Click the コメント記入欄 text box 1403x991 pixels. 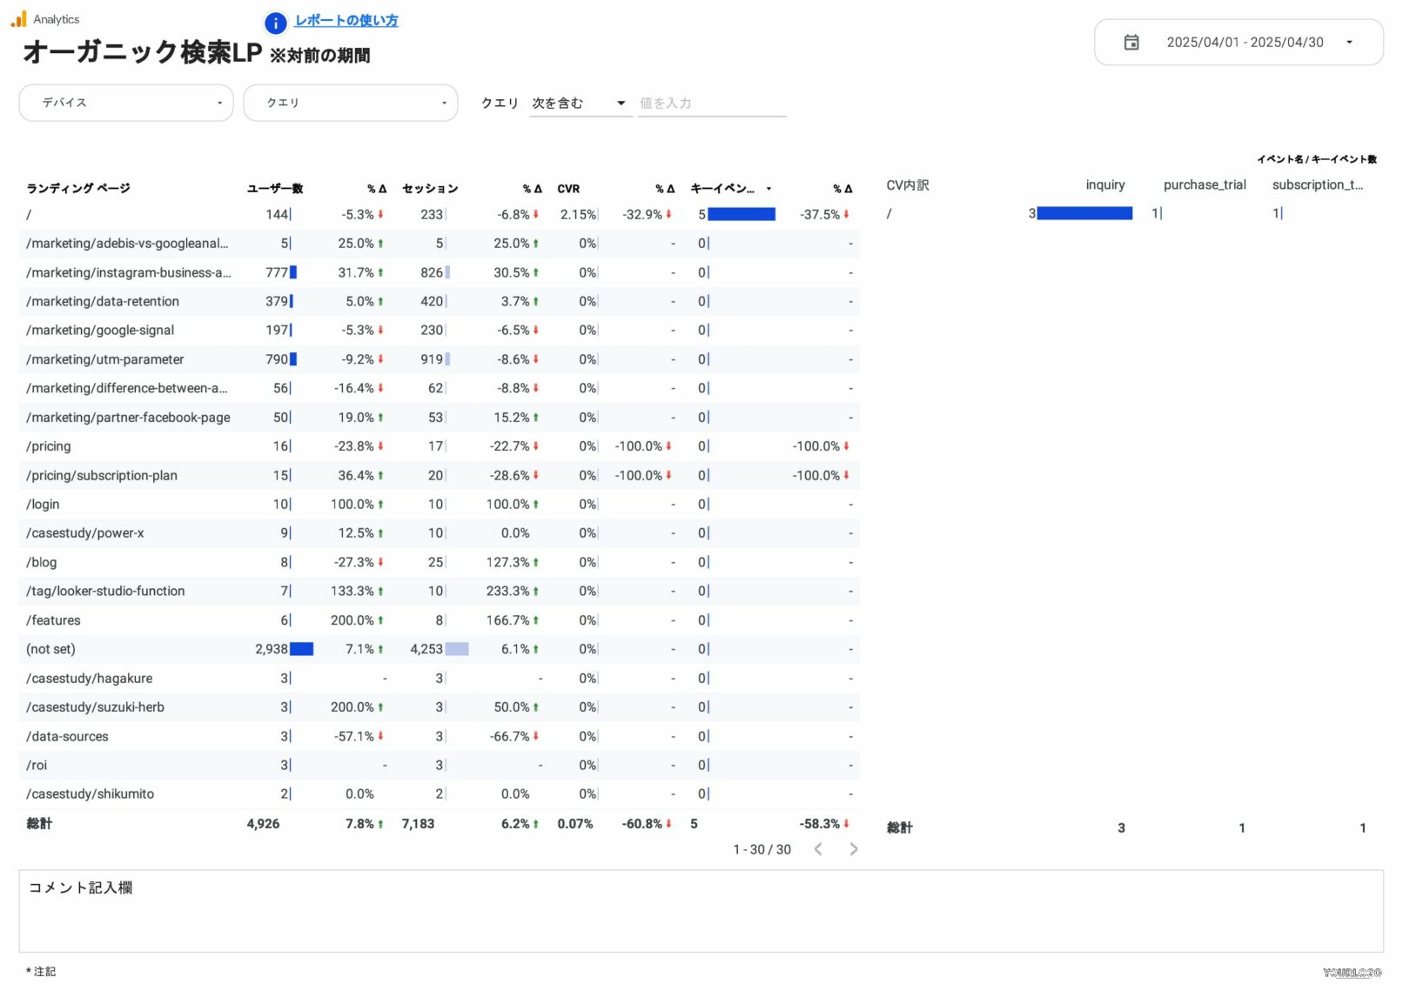point(701,911)
